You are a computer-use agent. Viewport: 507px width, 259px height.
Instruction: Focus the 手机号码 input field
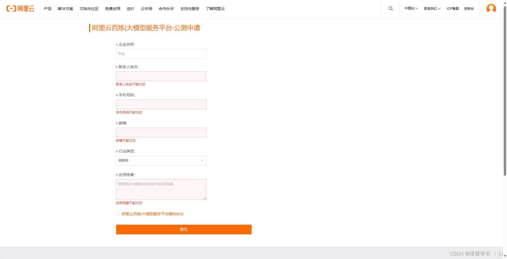pos(161,104)
